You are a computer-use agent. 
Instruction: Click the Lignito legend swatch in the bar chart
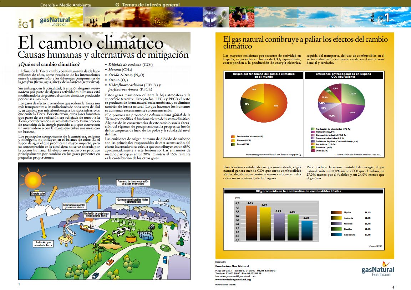336,213
